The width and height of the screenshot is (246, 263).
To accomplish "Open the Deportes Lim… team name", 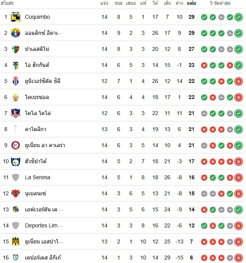I will (44, 225).
